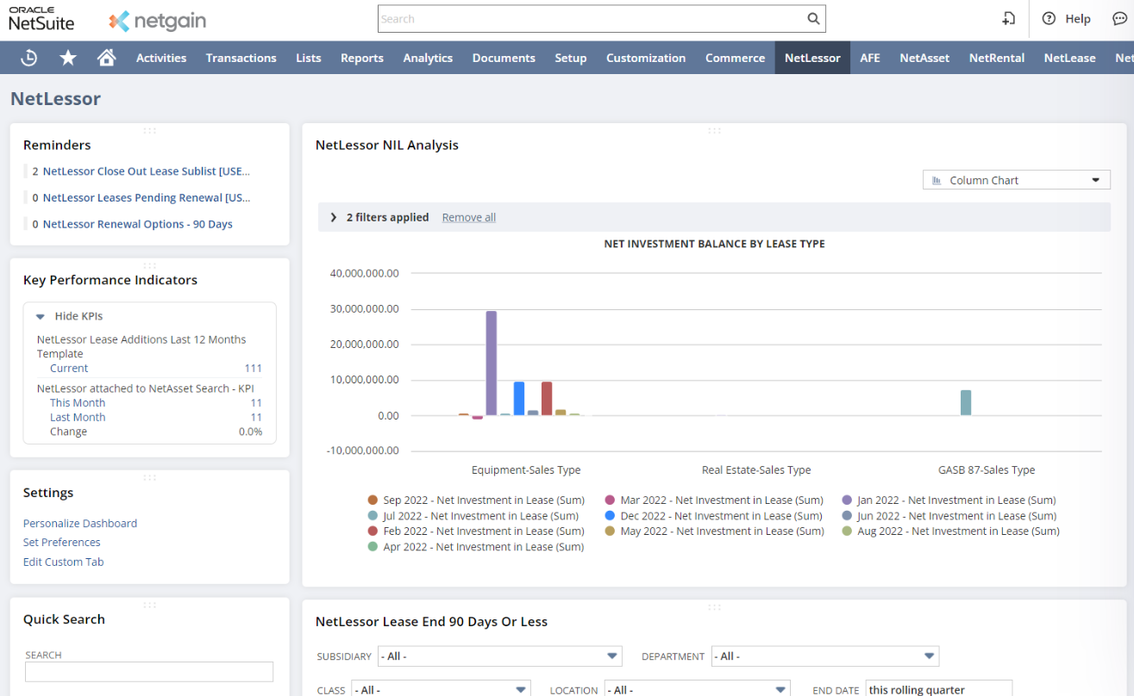
Task: Open the Recent Records clock icon
Action: coord(29,58)
